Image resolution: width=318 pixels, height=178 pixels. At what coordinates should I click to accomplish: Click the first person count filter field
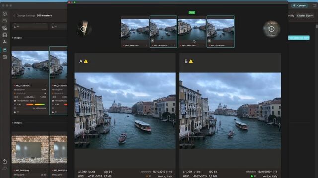(30, 26)
